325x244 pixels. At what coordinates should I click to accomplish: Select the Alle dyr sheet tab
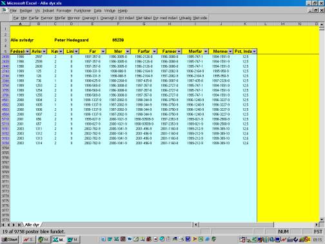[32, 225]
